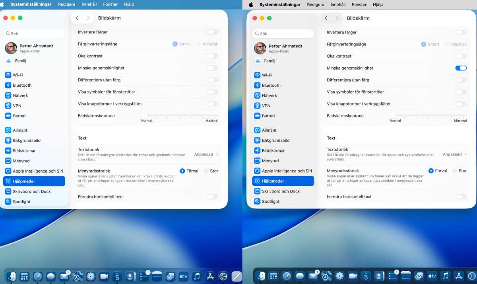The width and height of the screenshot is (477, 284).
Task: Launch Safari from the left Dock
Action: coord(37,276)
